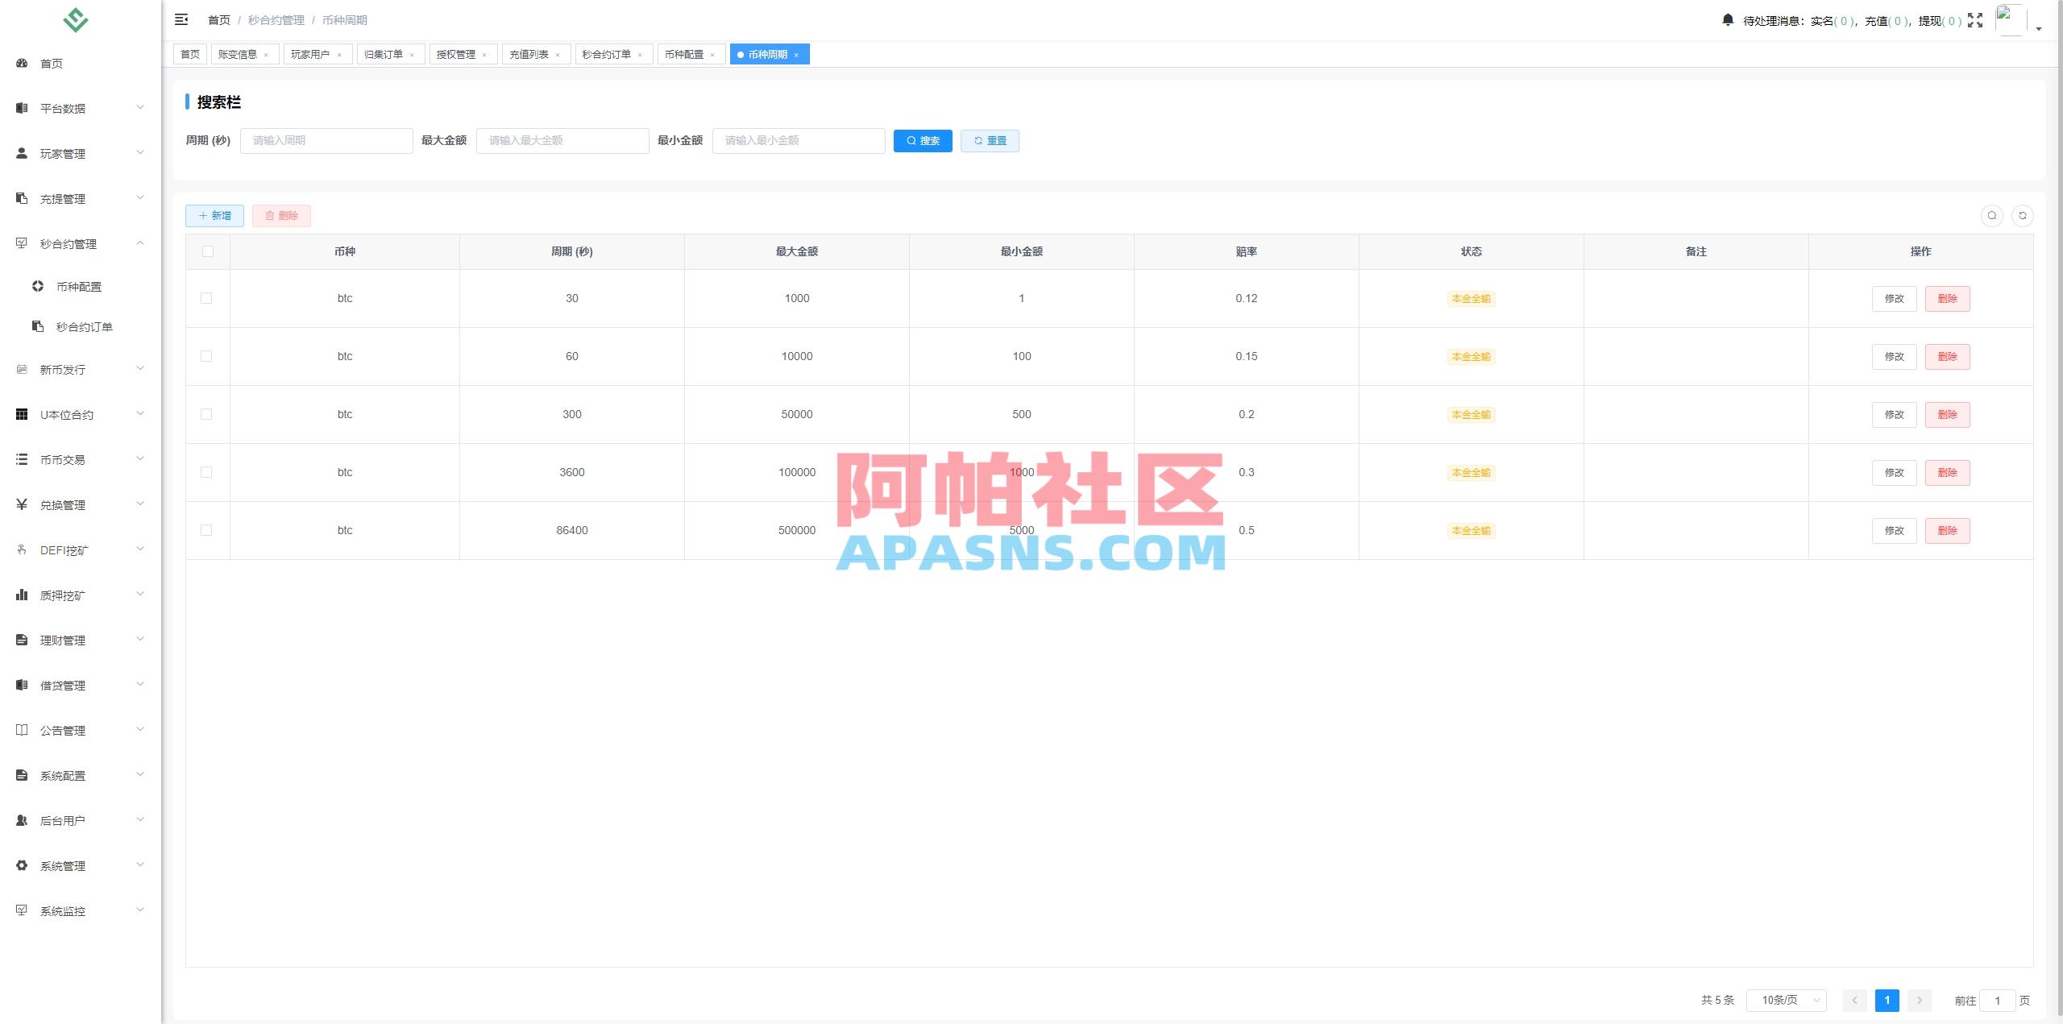Collapse the sidebar using the hamburger icon
This screenshot has height=1024, width=2063.
[181, 19]
